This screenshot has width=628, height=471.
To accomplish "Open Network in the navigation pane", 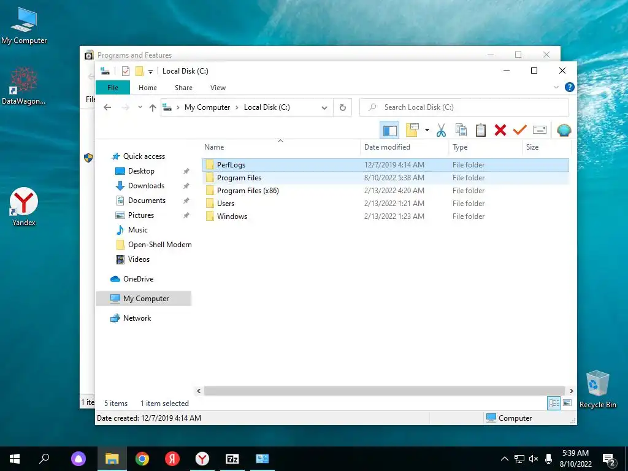I will click(x=137, y=318).
